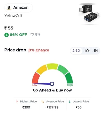Viewport: 104px width, 113px height.
Task: Click the red up-arrow Highest Price icon
Action: 17,102
